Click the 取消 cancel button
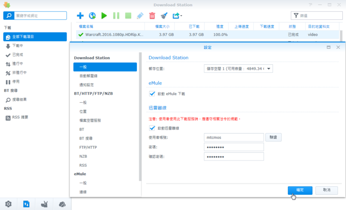Viewport: 346px width, 210px height. point(327,190)
